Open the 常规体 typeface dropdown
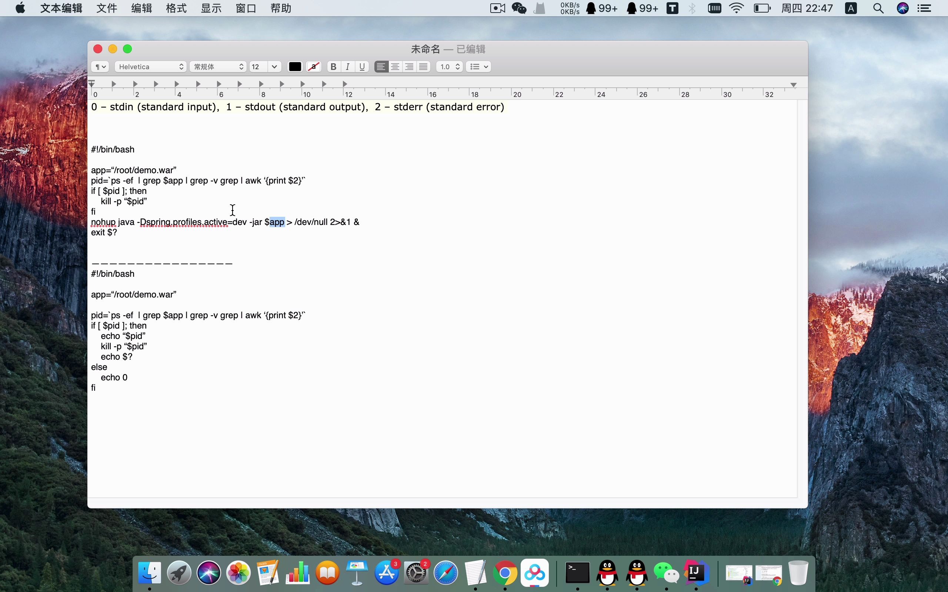 [218, 67]
